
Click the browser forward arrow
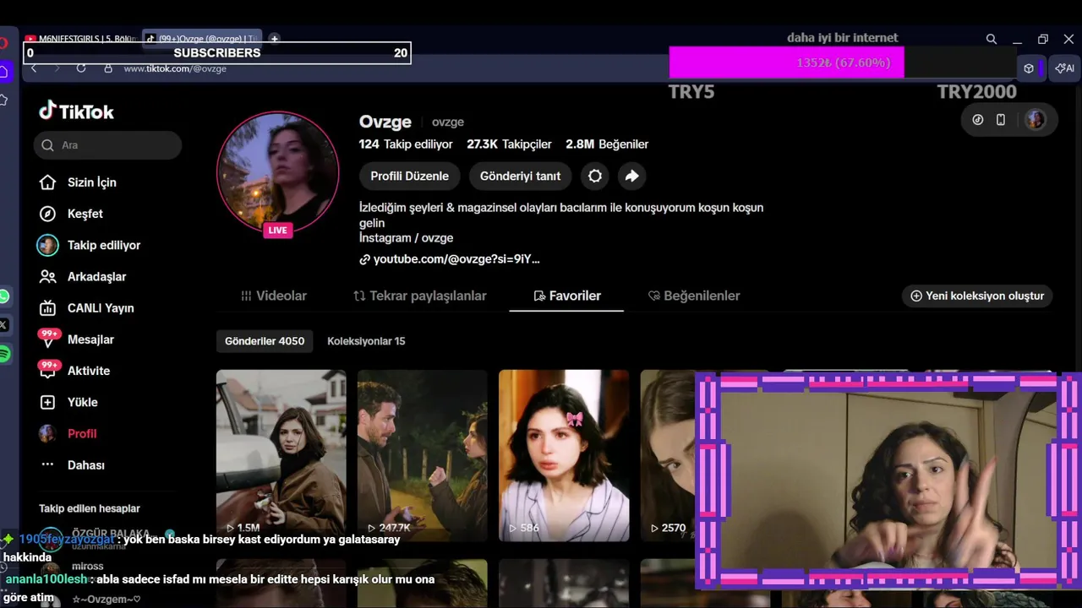coord(57,68)
